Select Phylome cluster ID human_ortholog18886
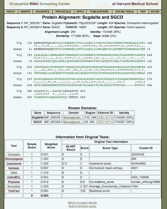Image resolution: width=167 pixels, height=209 pixels. (146, 182)
